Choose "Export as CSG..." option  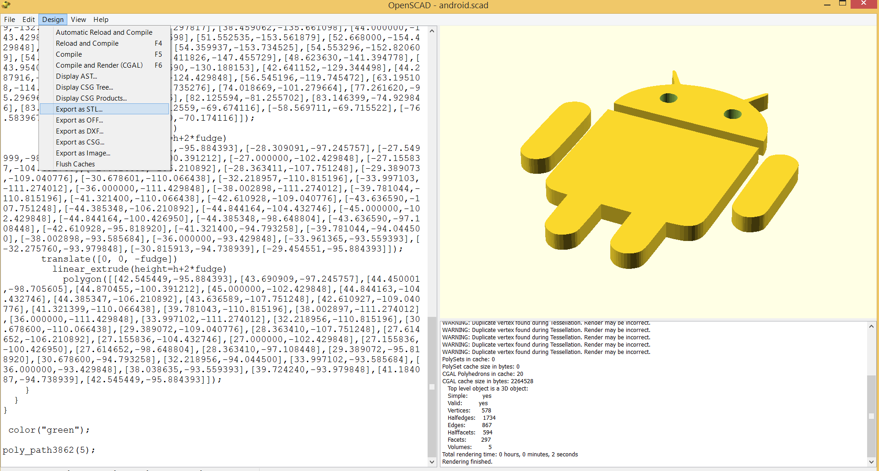80,142
